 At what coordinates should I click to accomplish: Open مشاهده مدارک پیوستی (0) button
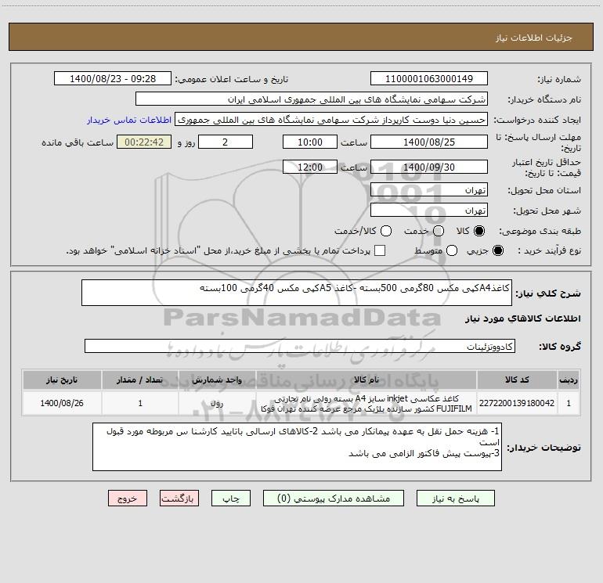click(334, 498)
